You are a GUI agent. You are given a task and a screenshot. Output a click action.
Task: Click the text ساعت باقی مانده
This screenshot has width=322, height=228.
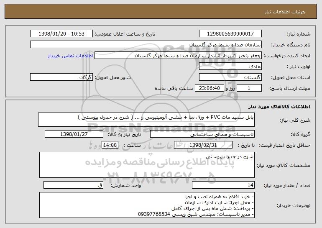click(174, 88)
